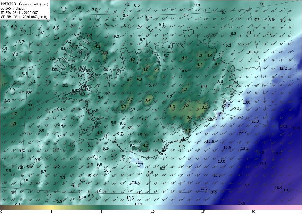Screen dimensions: 302x214
Task: Click the '18.9' value on the map
Action: 278,187
